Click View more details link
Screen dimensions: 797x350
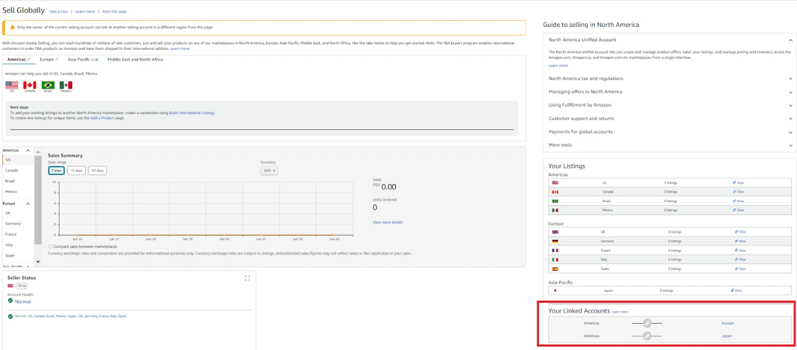[x=388, y=222]
